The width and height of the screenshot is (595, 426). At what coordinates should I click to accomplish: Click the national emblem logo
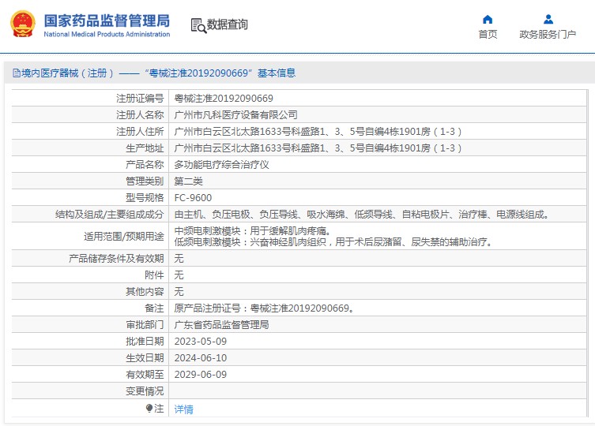(23, 24)
